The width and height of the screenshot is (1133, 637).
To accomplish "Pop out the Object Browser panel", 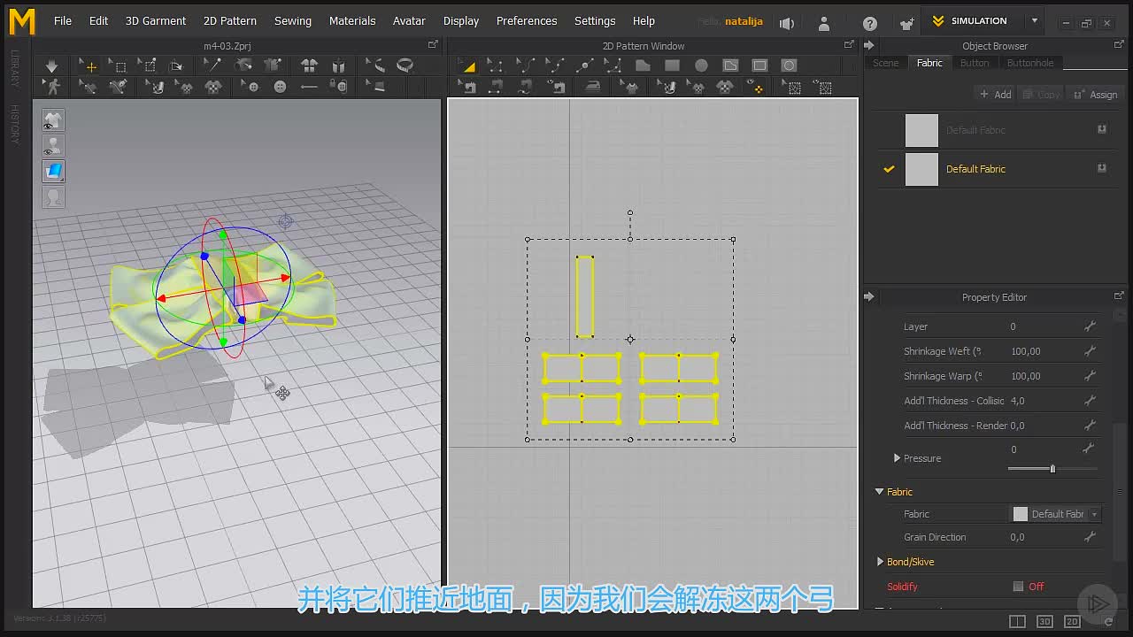I will coord(1119,45).
